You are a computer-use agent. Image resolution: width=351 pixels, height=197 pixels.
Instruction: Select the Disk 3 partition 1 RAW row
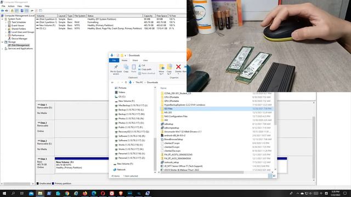pyautogui.click(x=111, y=22)
